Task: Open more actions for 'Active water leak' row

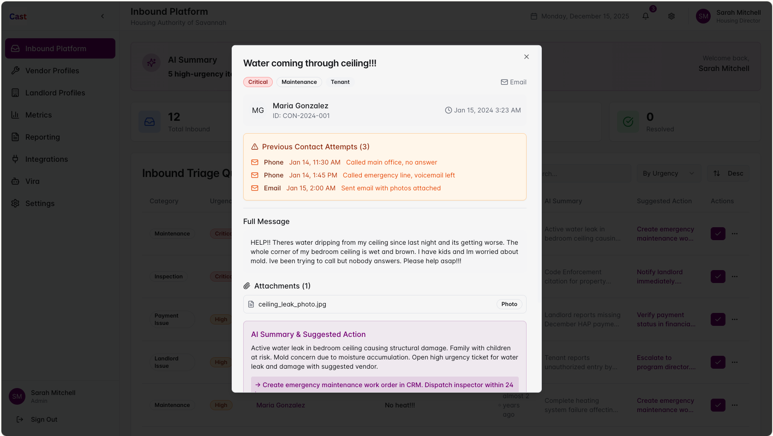Action: [735, 234]
